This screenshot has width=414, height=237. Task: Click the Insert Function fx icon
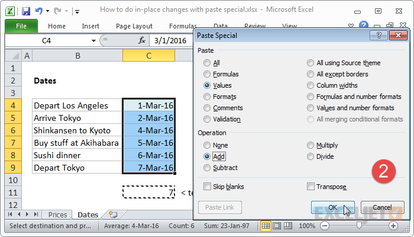(142, 40)
